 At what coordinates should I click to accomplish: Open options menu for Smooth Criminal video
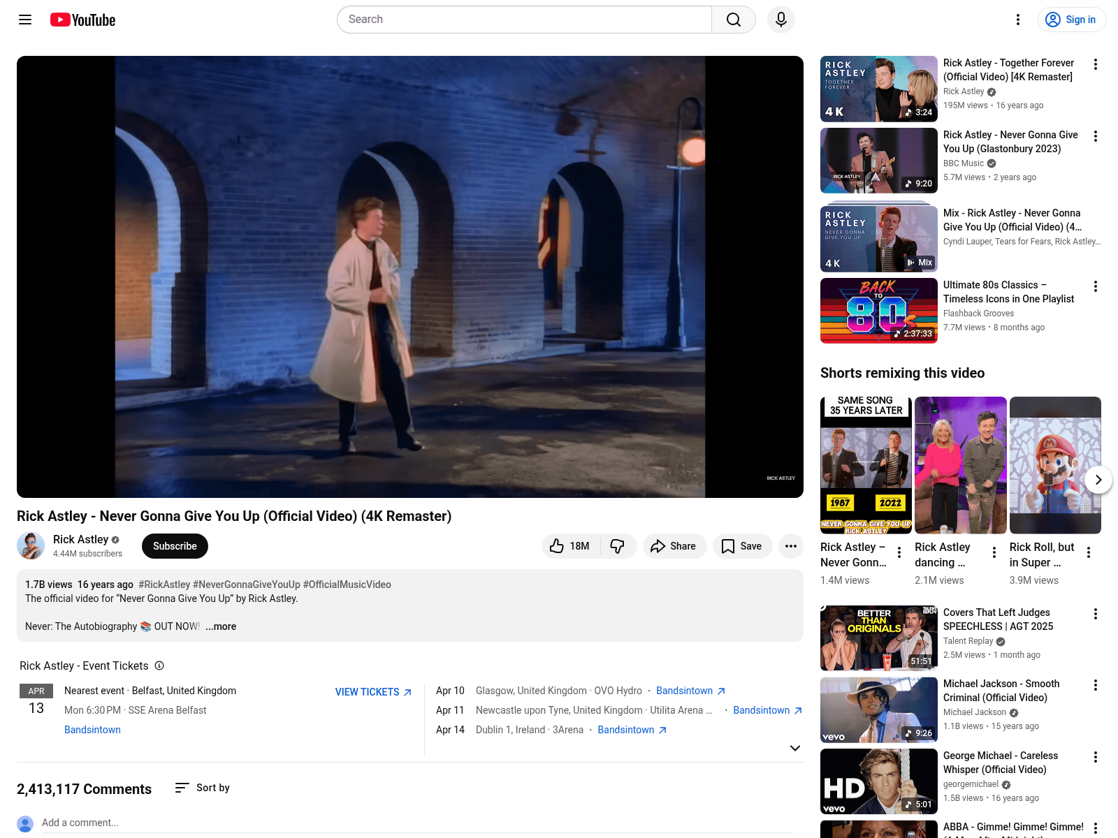(1095, 685)
